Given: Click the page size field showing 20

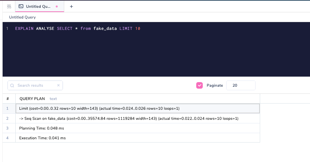Looking at the screenshot, I should pos(241,85).
